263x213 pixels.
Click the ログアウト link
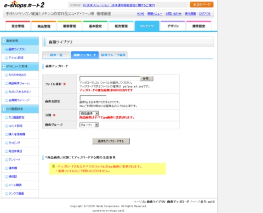pyautogui.click(x=205, y=14)
